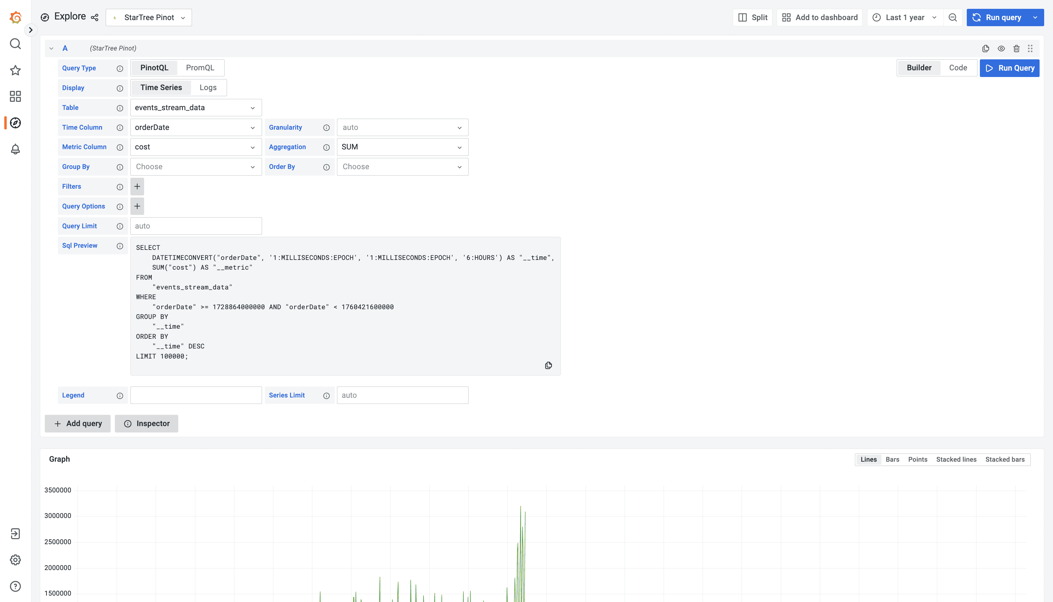Click the Query Type info icon
This screenshot has width=1053, height=602.
(x=120, y=69)
